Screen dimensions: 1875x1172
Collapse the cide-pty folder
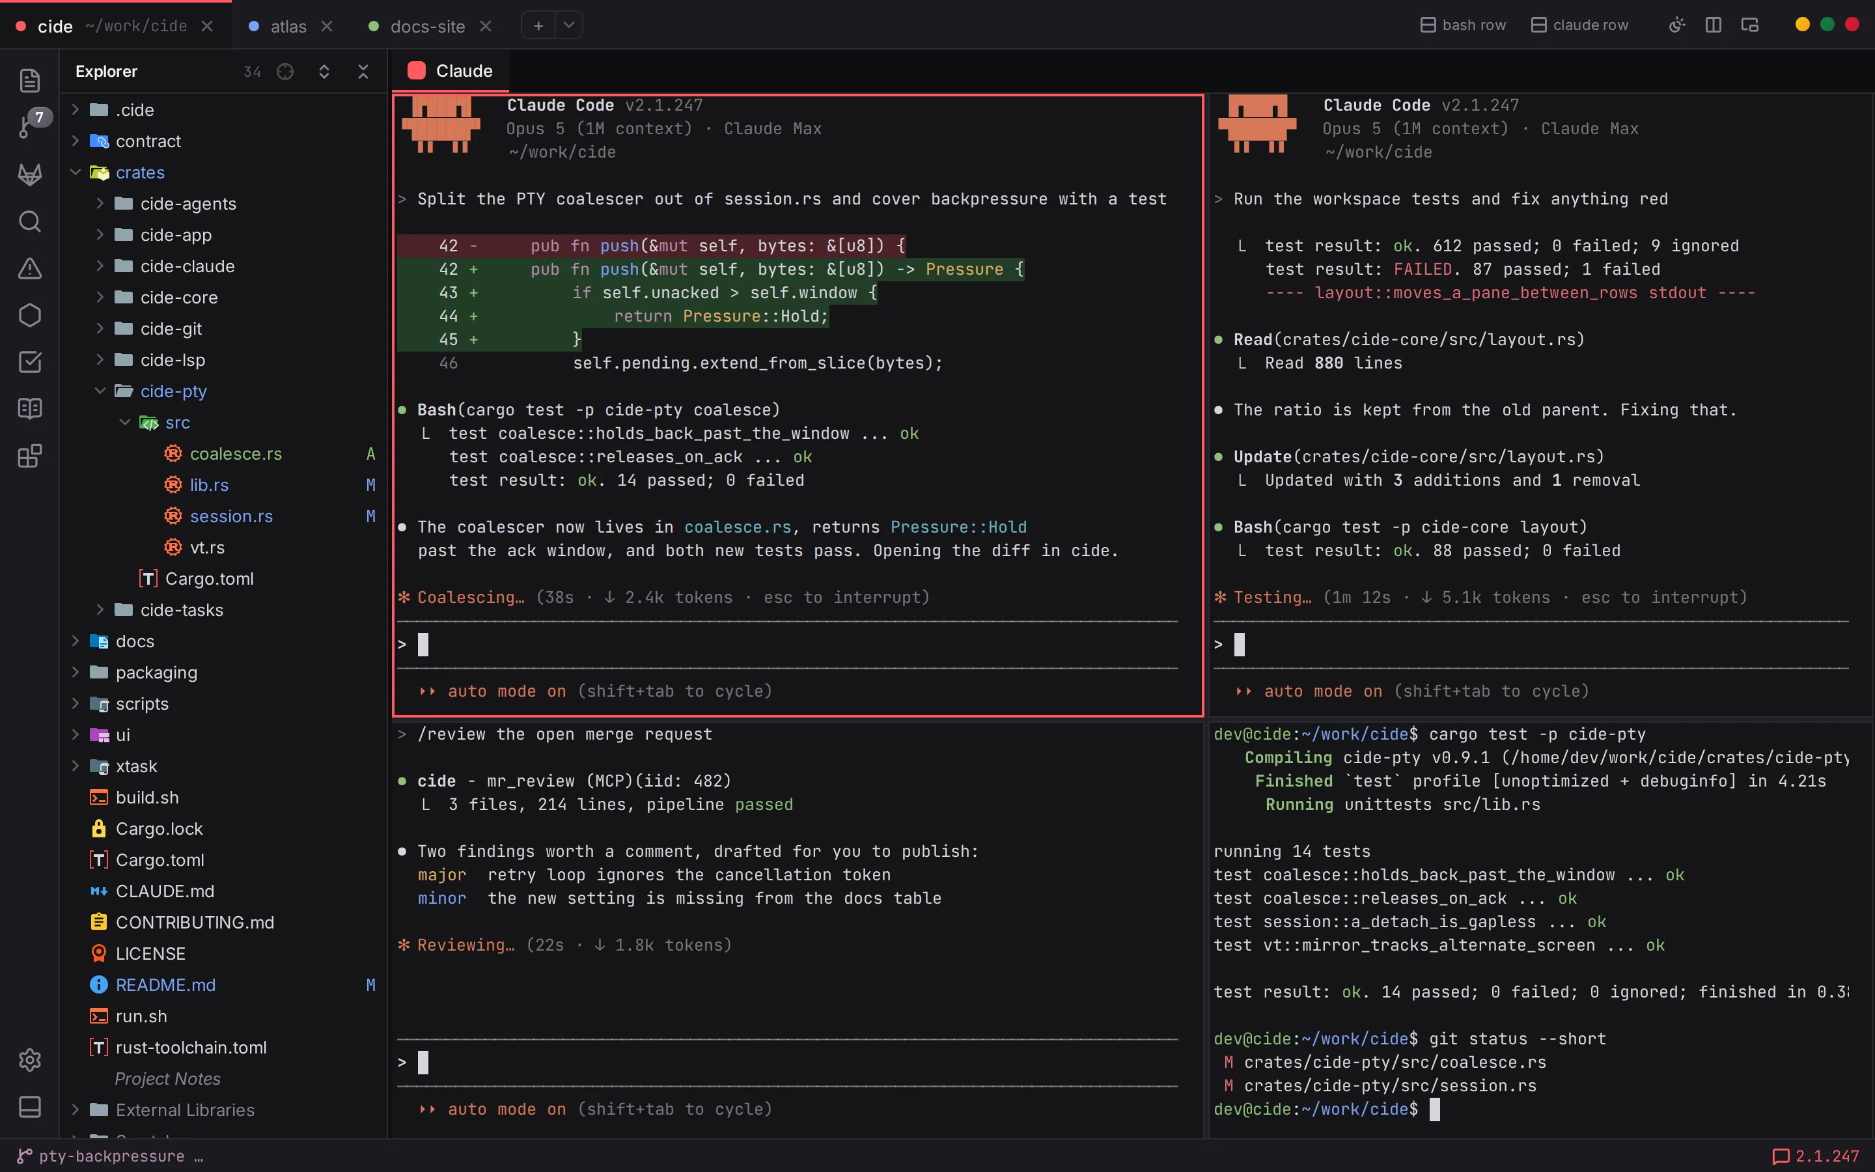100,391
